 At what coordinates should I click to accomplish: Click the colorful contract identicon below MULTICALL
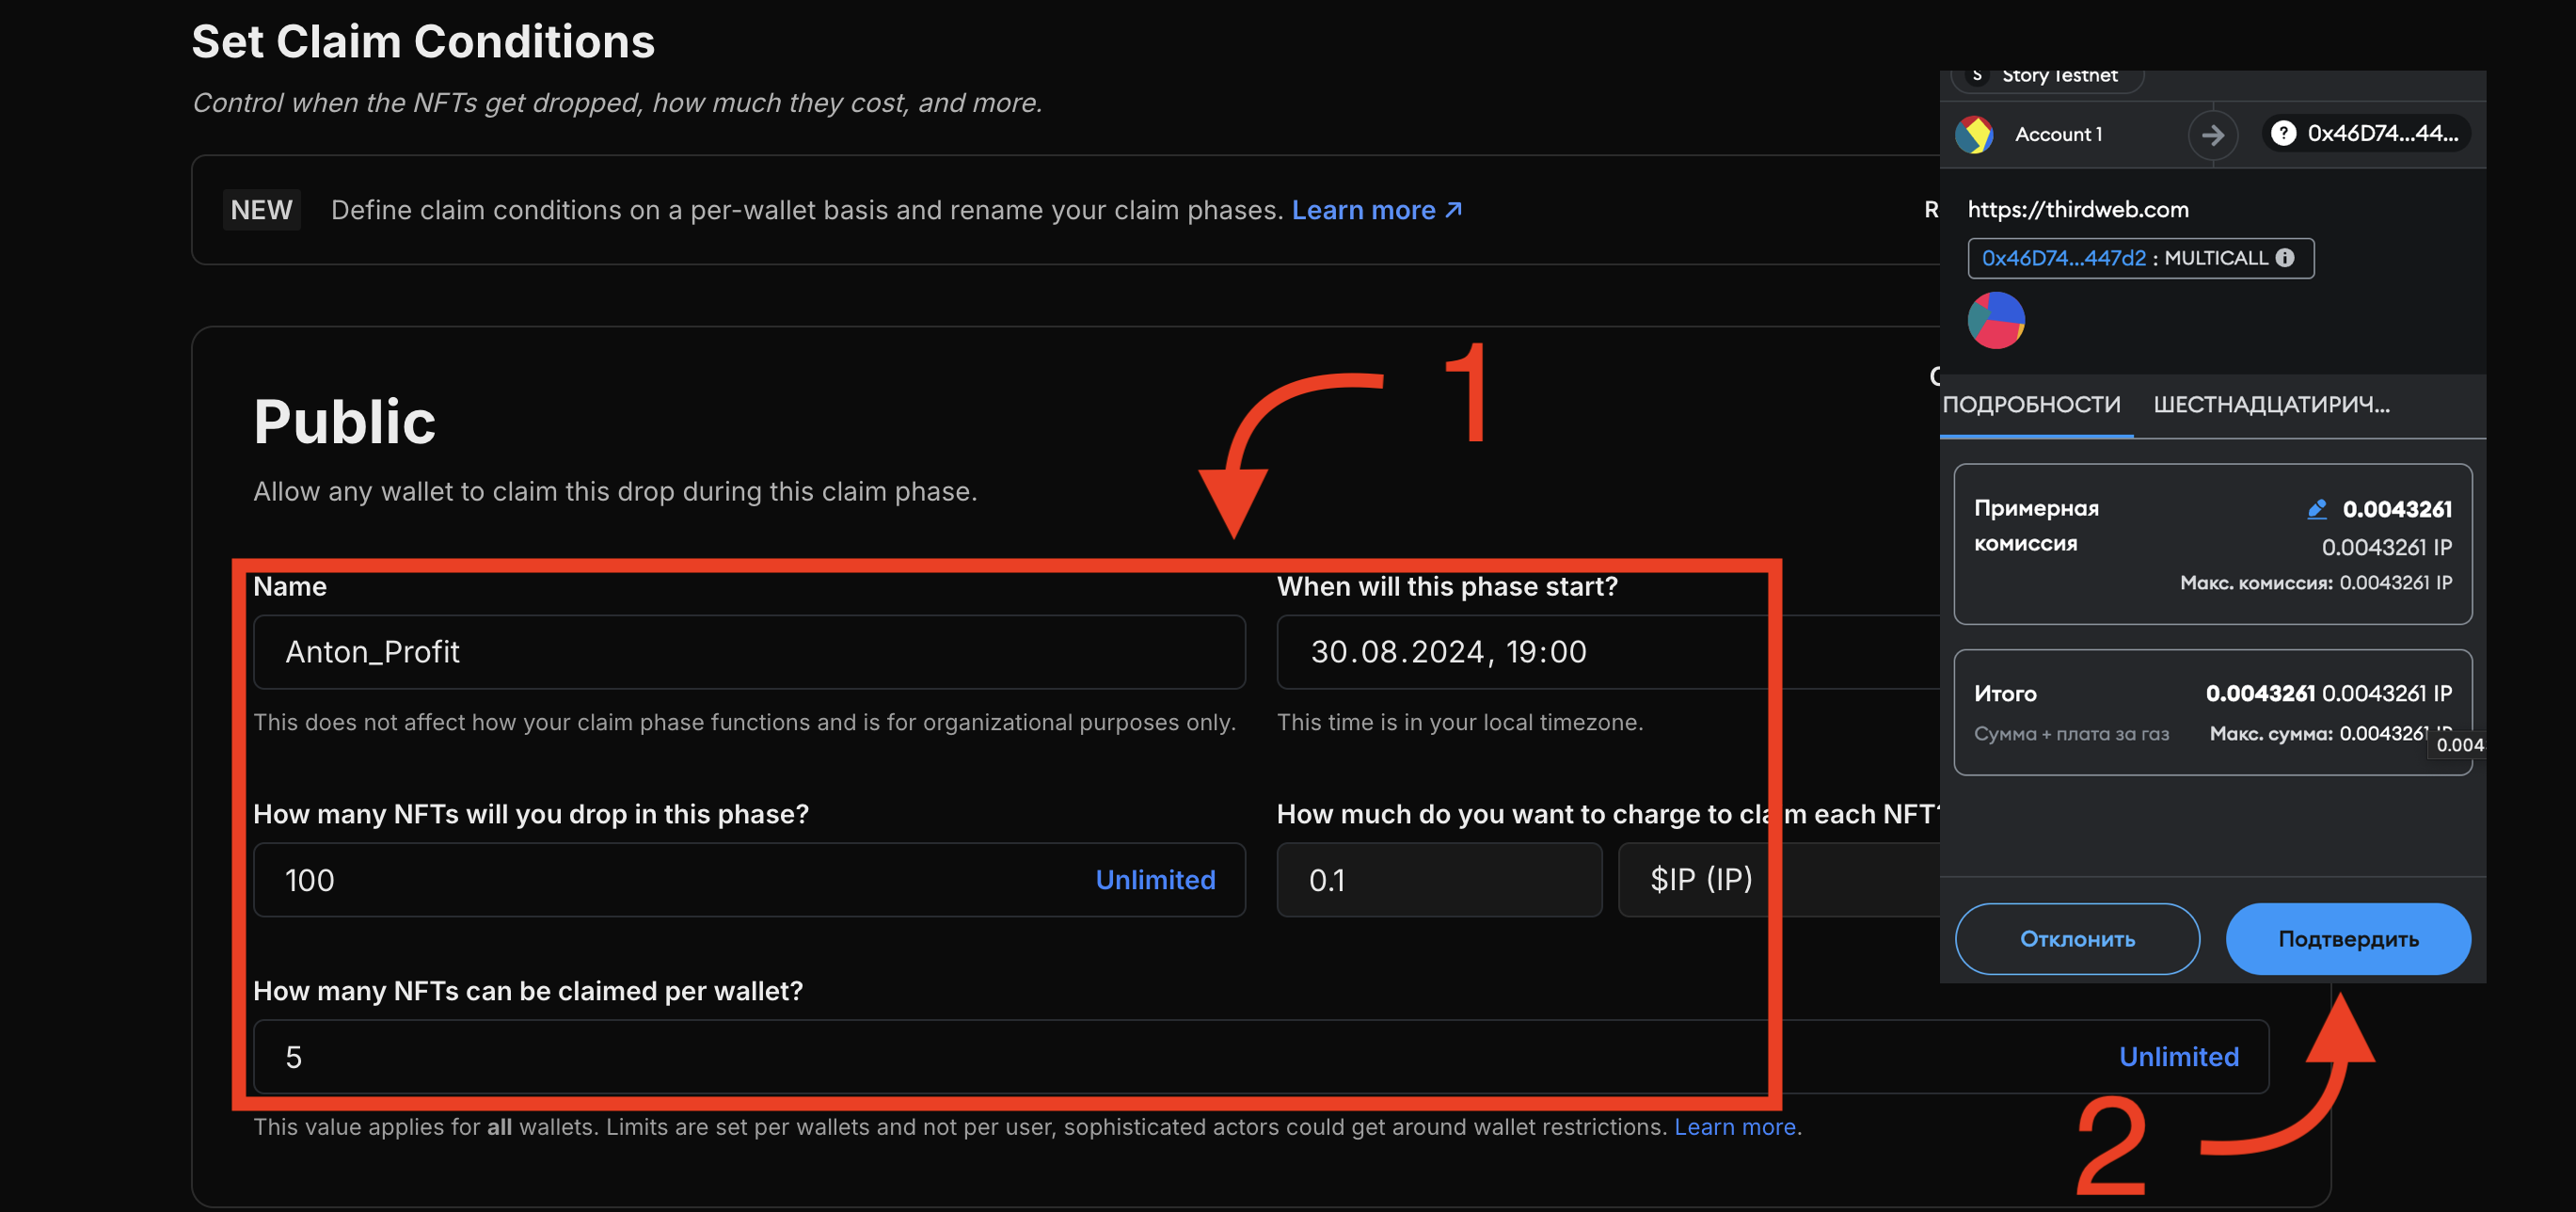click(1996, 320)
